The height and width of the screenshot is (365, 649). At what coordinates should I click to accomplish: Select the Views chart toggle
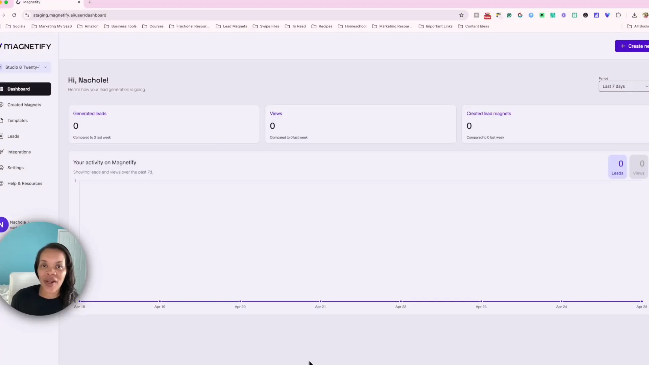pos(639,167)
